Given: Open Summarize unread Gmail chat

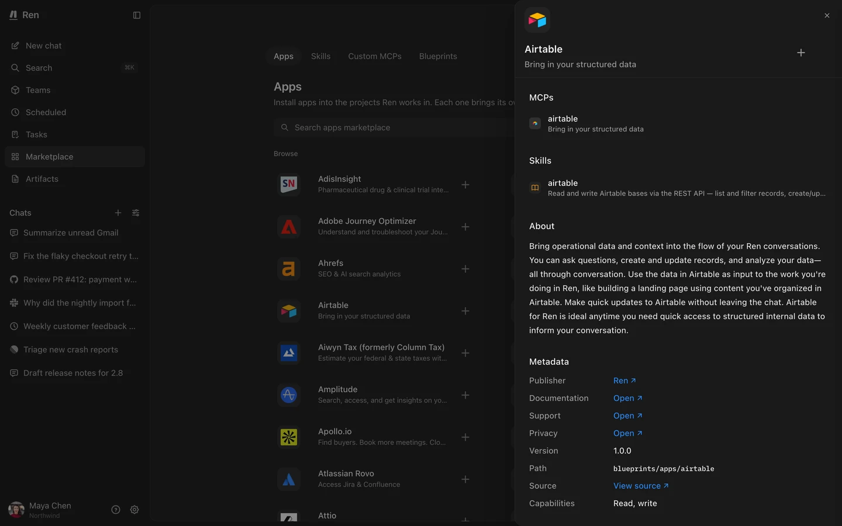Looking at the screenshot, I should [75, 233].
